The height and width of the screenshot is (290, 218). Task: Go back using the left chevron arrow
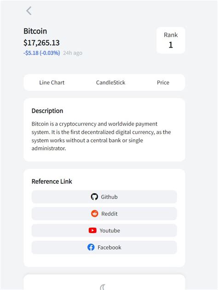click(x=29, y=11)
